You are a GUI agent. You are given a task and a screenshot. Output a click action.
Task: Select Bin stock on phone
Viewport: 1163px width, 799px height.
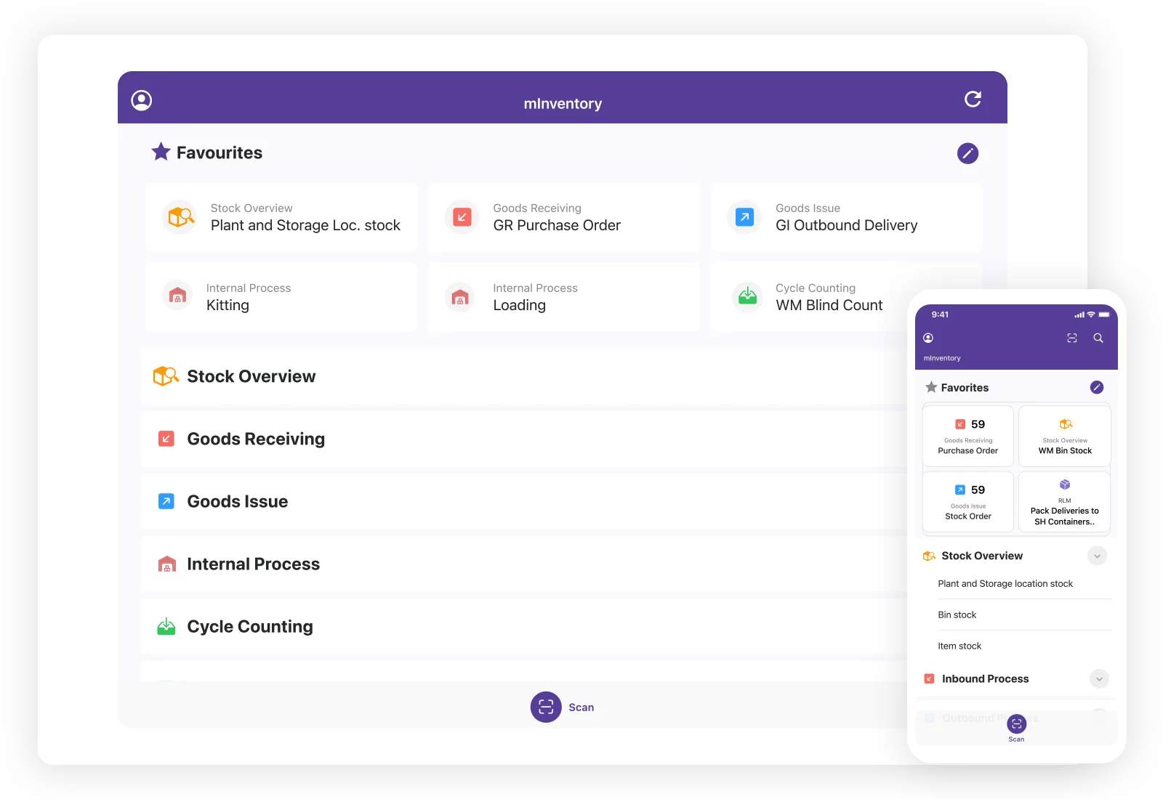(957, 615)
